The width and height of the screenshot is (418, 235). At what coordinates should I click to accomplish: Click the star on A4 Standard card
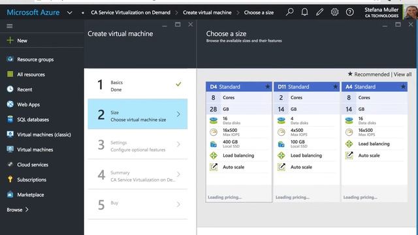(x=403, y=86)
